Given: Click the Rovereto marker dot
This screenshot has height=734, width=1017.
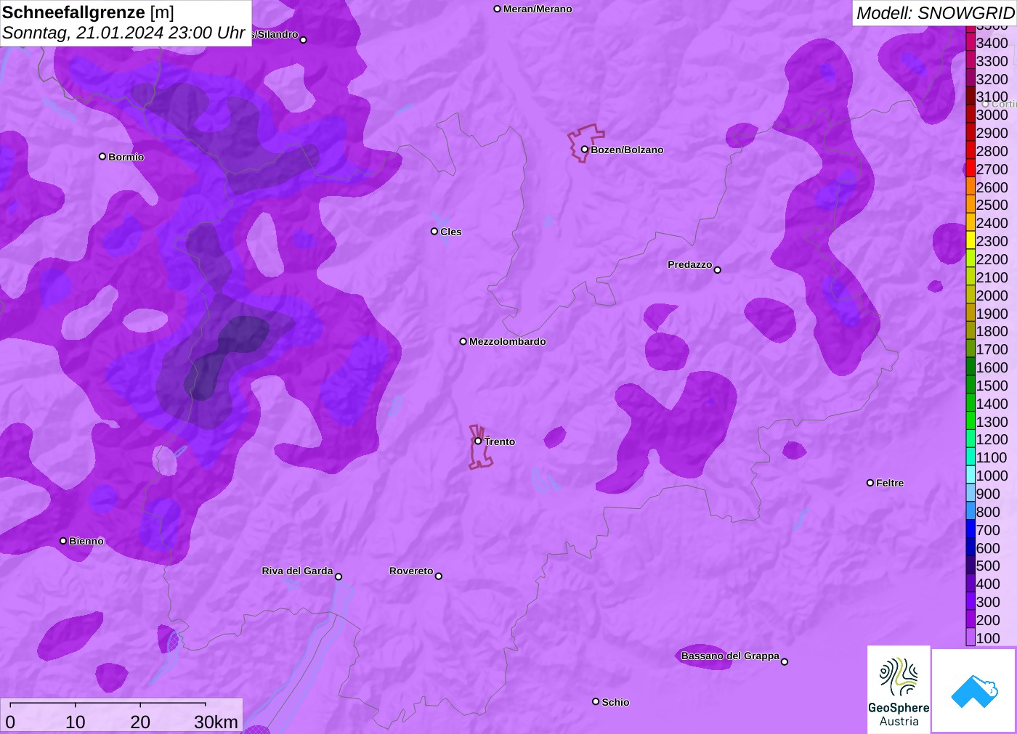Looking at the screenshot, I should pos(439,576).
